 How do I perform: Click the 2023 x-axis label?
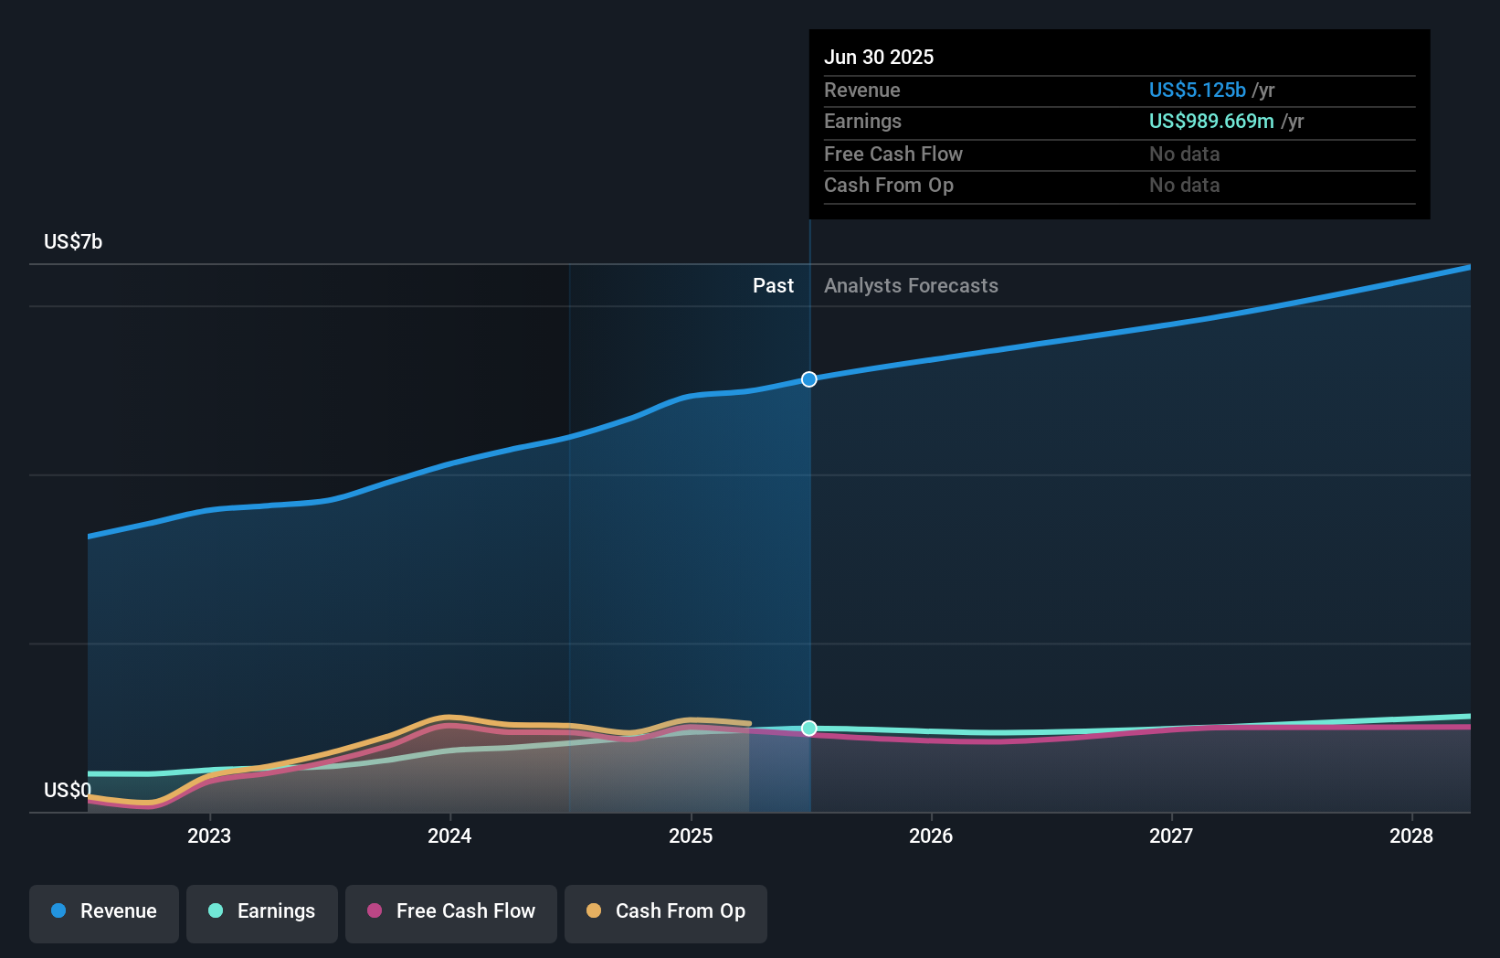tap(209, 836)
